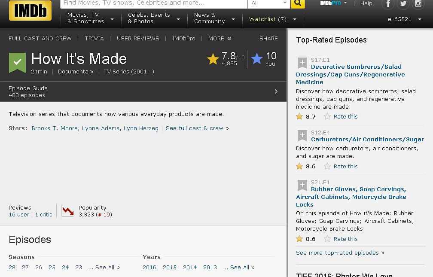
Task: Click the SHARE option
Action: (268, 38)
